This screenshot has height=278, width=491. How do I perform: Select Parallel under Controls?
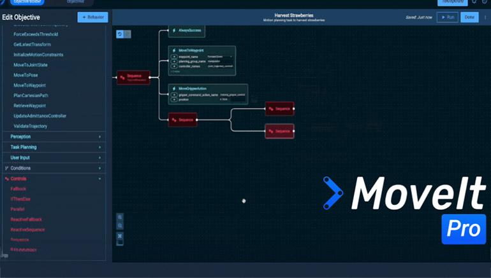point(17,209)
